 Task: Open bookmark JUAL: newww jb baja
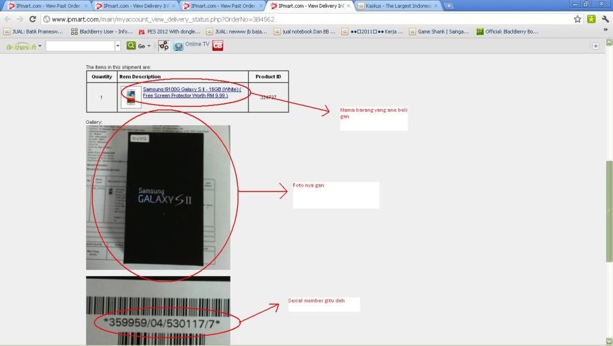236,32
